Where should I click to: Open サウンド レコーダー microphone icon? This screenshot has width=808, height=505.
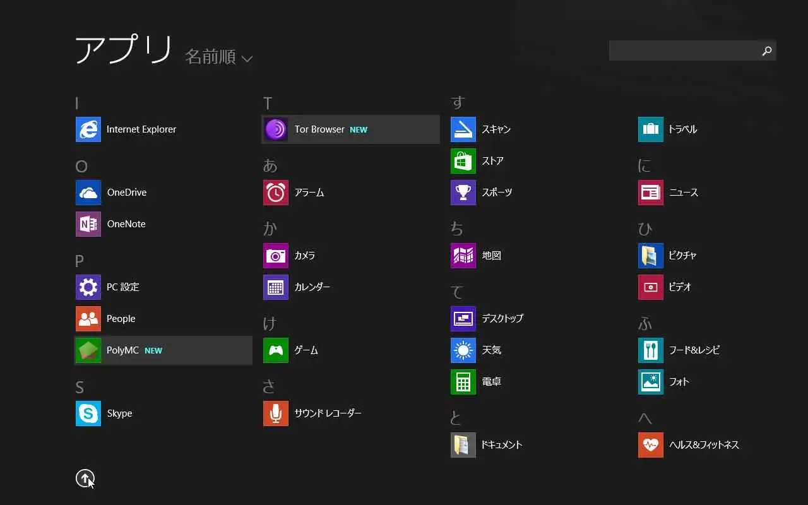pos(276,413)
